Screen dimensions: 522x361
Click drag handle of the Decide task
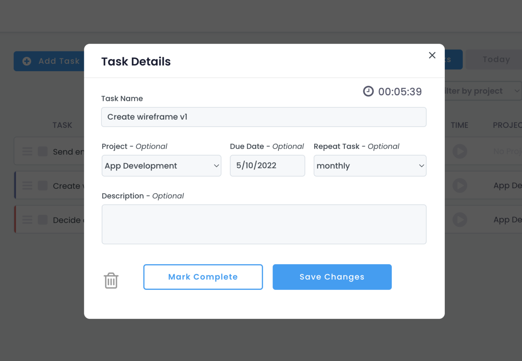click(27, 220)
